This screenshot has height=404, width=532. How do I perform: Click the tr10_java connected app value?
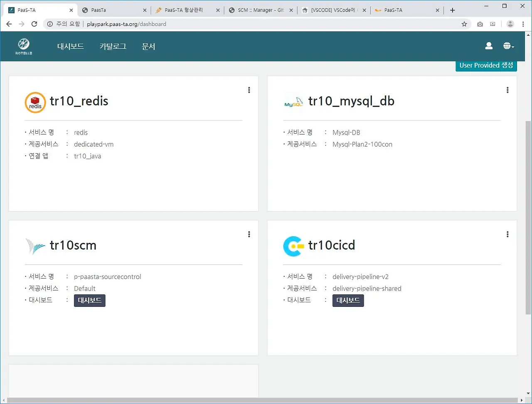(88, 156)
